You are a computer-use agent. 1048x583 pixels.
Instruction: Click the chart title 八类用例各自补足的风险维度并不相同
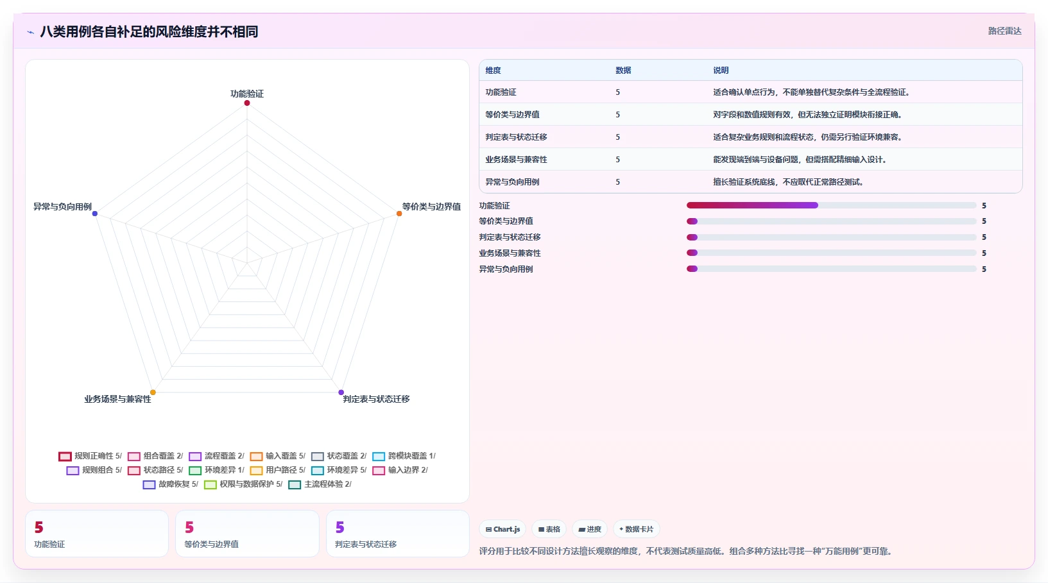tap(149, 31)
